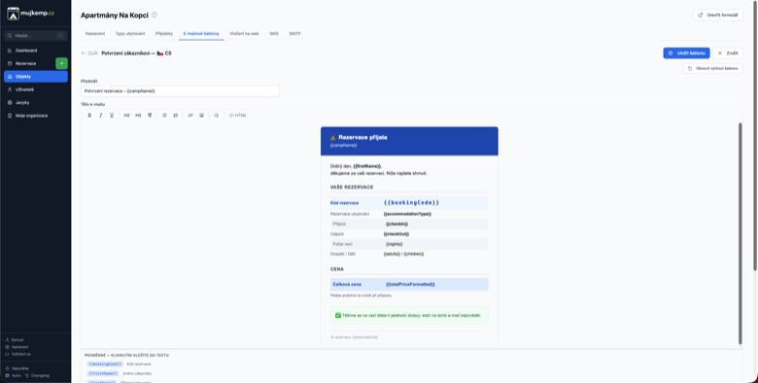Insert a link using the link icon
This screenshot has height=383, width=758.
coord(190,115)
